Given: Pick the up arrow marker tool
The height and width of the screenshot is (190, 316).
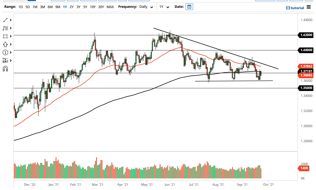Looking at the screenshot, I should [5, 45].
